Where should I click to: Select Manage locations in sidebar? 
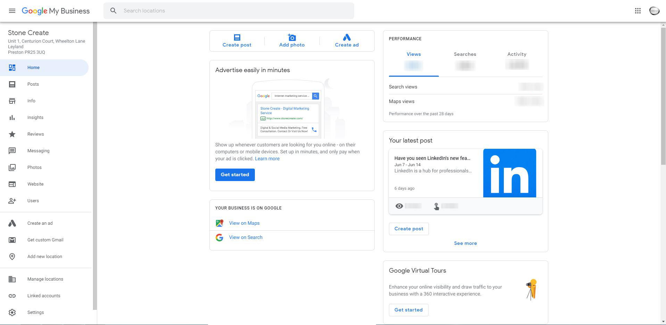pos(44,279)
